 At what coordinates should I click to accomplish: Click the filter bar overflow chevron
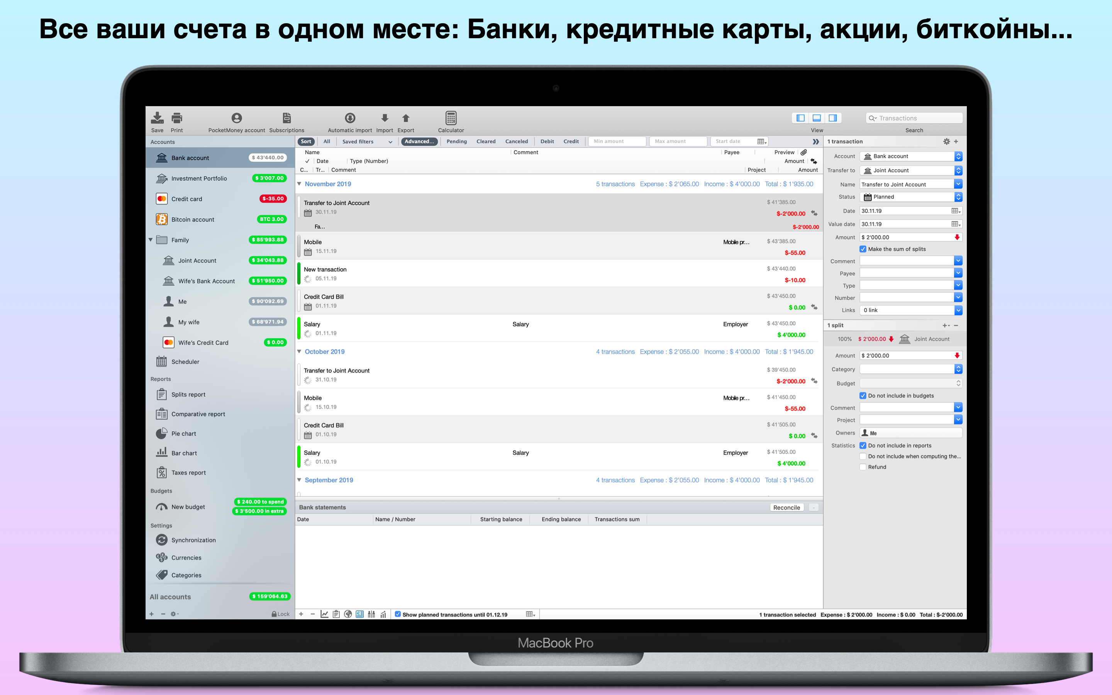click(815, 142)
